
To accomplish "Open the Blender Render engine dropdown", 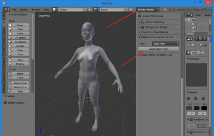I will coord(148,10).
